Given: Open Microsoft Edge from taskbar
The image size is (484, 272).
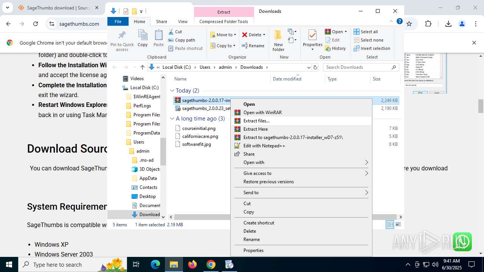Looking at the screenshot, I should click(155, 264).
